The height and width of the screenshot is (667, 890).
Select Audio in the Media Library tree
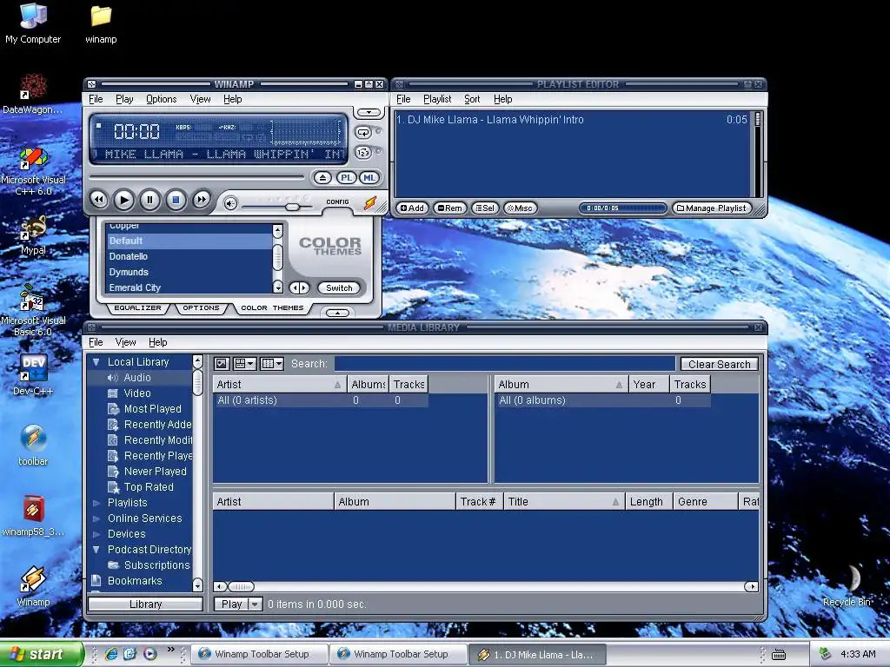pos(136,378)
